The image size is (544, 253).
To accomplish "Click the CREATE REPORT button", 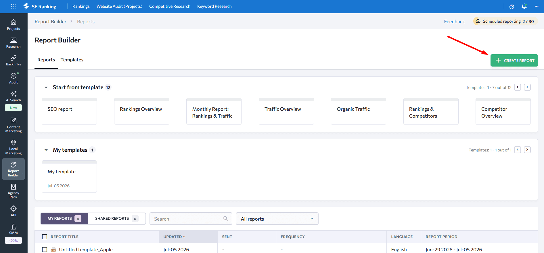I will pyautogui.click(x=514, y=61).
